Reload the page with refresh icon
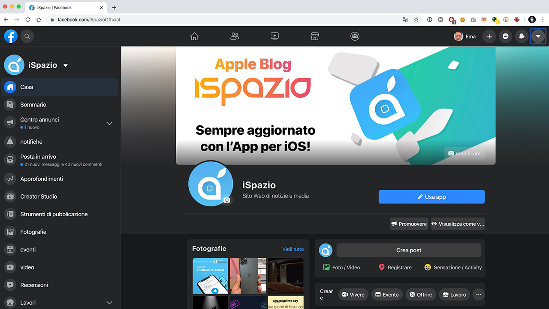Image resolution: width=549 pixels, height=309 pixels. point(28,20)
